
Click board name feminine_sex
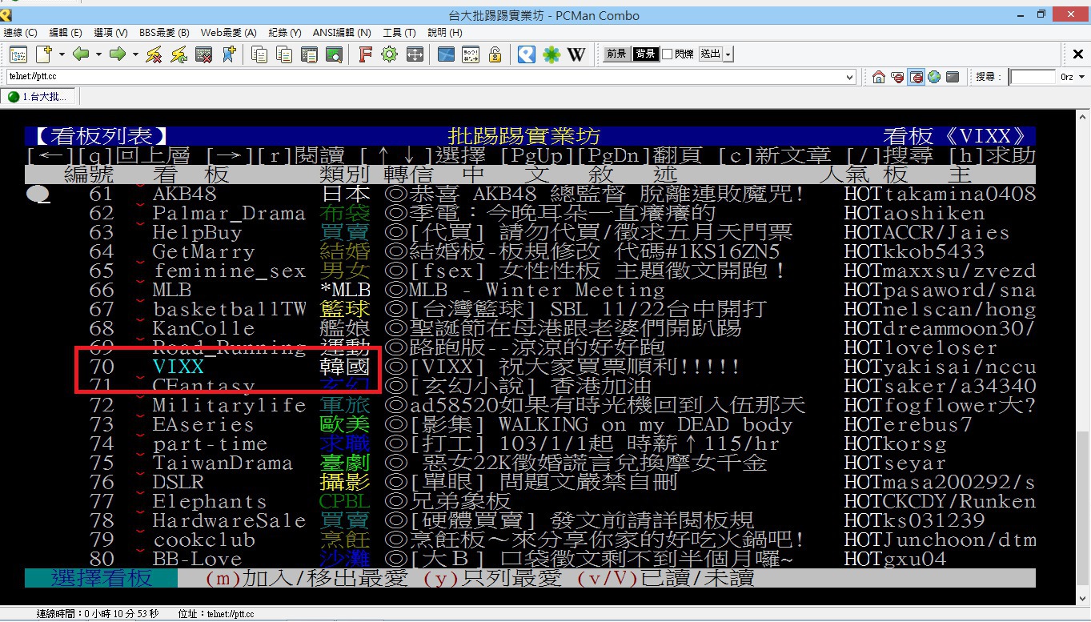[x=229, y=271]
